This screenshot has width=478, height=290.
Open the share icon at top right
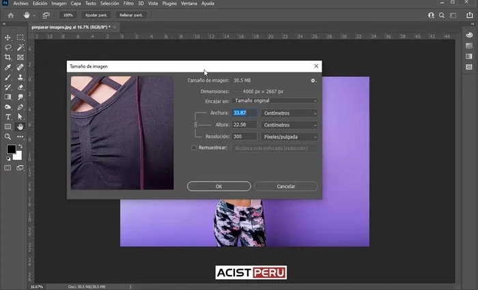(470, 15)
